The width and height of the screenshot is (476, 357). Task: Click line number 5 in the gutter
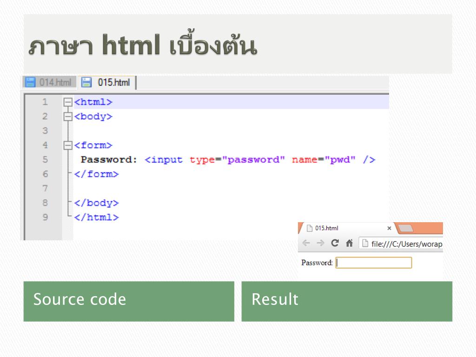click(45, 160)
